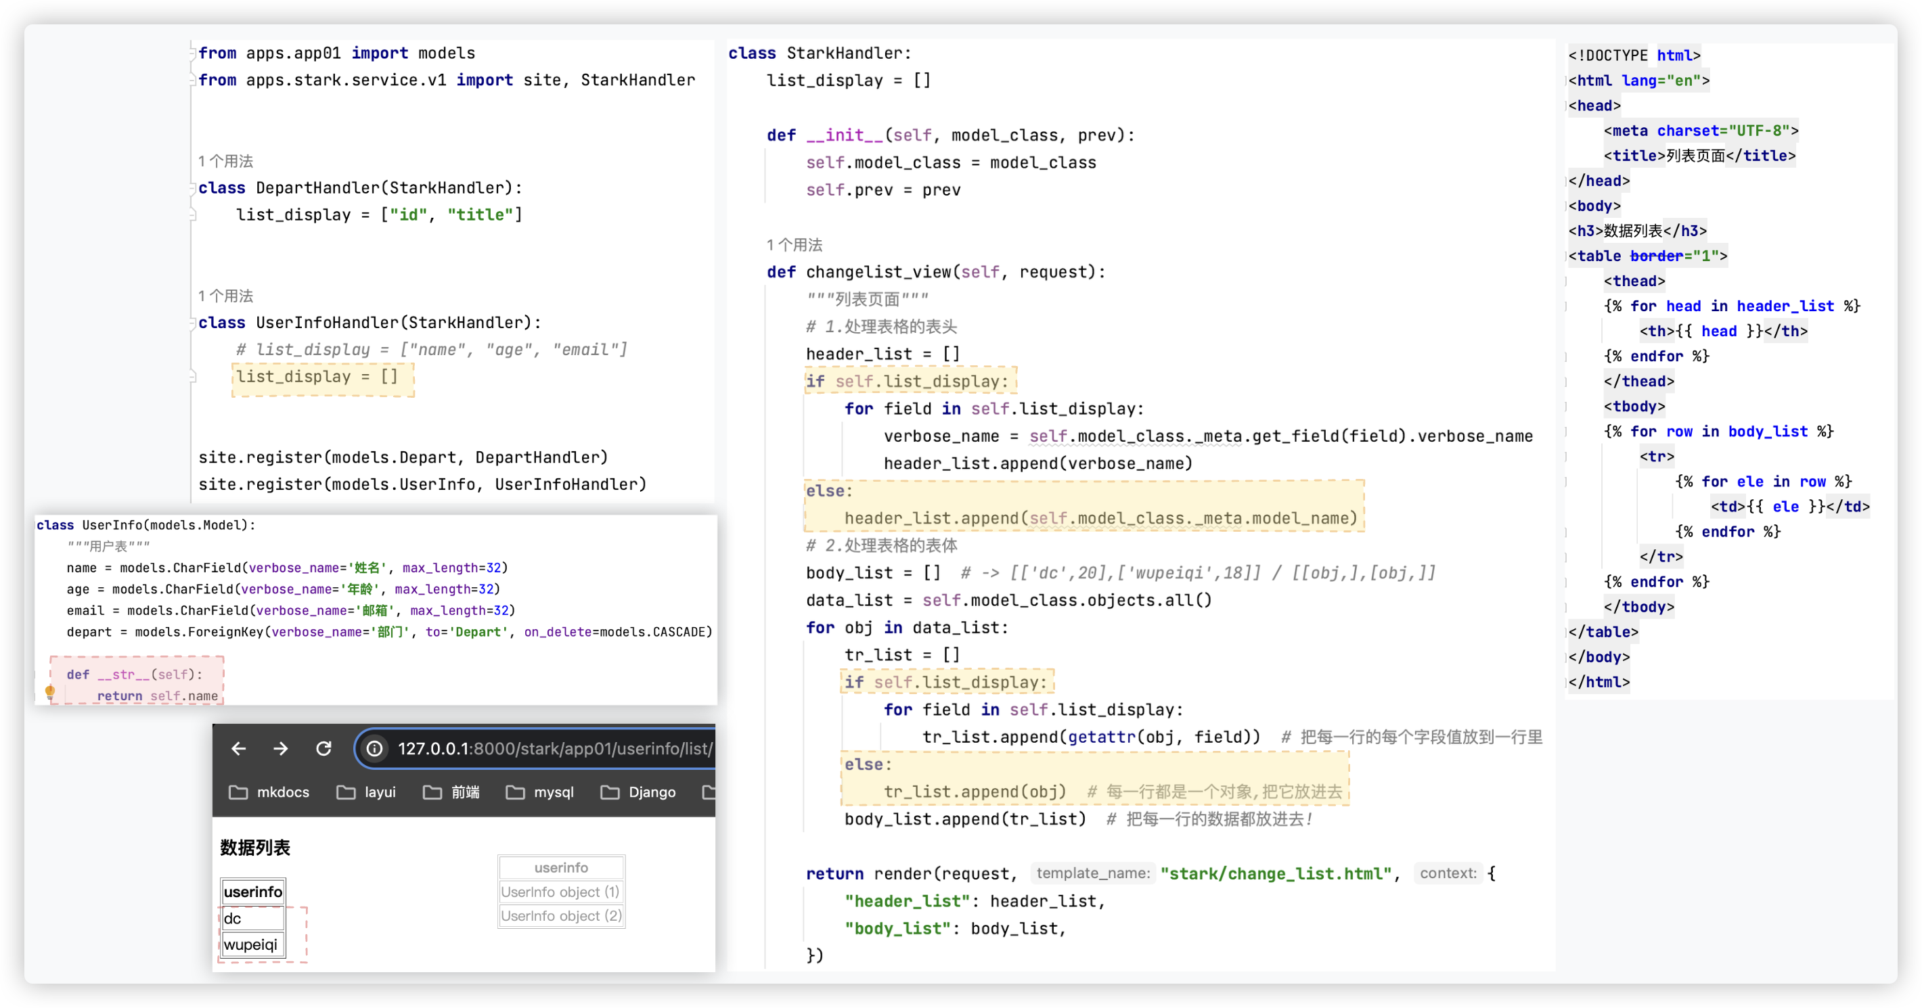Reload the userinfo list page
1922x1008 pixels.
click(x=323, y=748)
